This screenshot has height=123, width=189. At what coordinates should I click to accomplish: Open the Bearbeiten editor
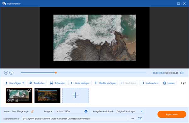[37, 83]
